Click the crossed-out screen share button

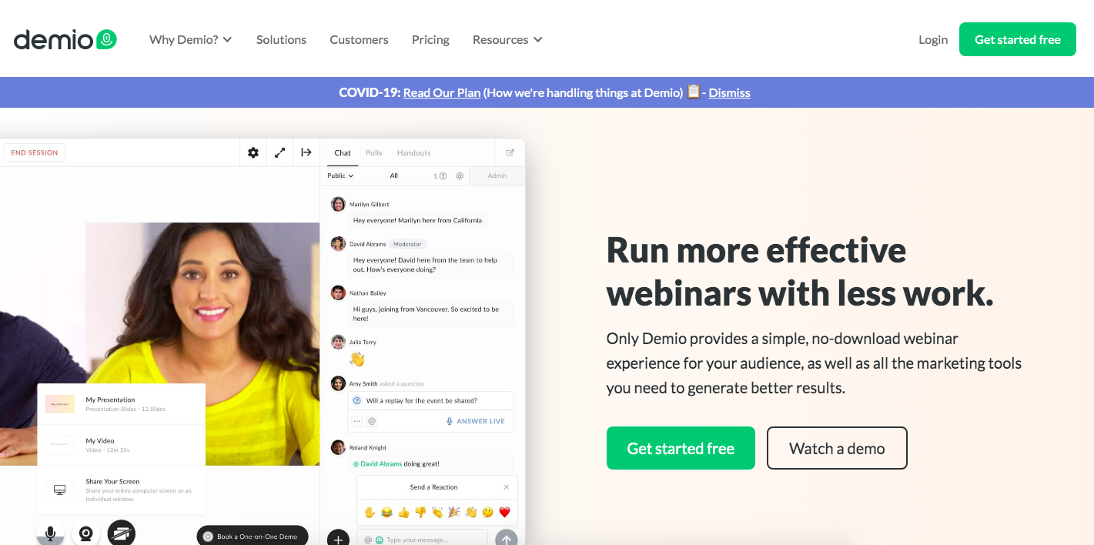tap(122, 534)
